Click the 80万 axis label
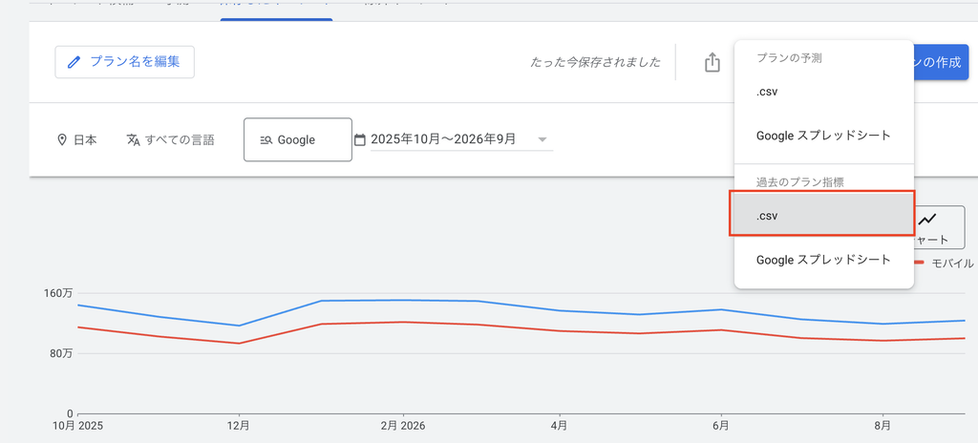This screenshot has height=443, width=978. (x=61, y=354)
